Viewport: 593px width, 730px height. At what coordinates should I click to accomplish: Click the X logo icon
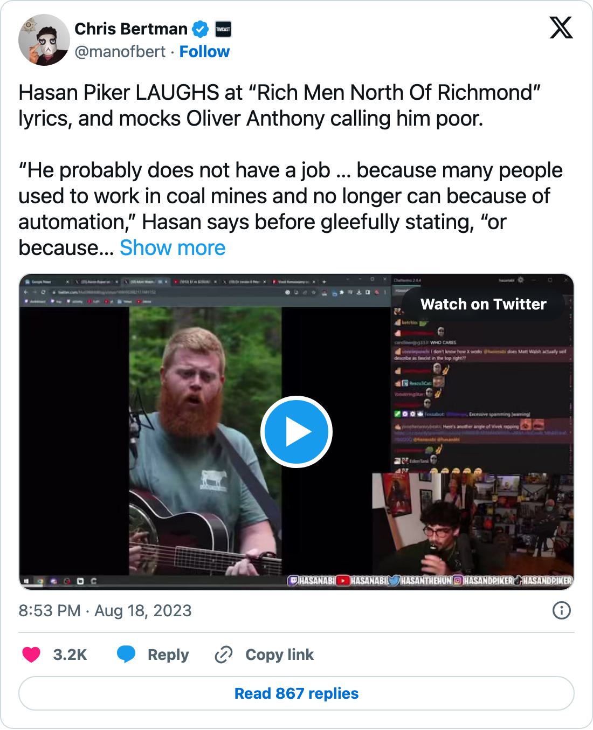[561, 28]
